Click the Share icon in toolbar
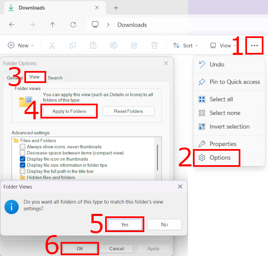Screen dimensions: 268x256 tap(134, 45)
